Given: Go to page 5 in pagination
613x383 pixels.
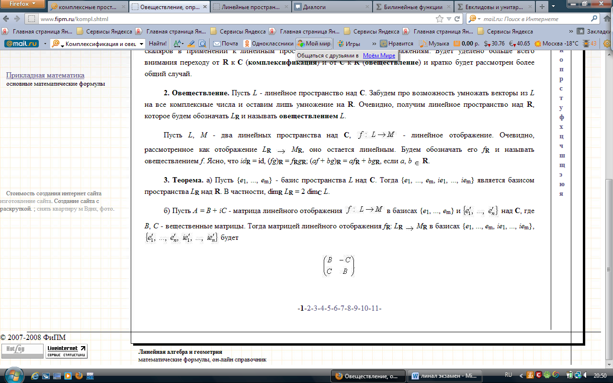Looking at the screenshot, I should click(x=329, y=308).
